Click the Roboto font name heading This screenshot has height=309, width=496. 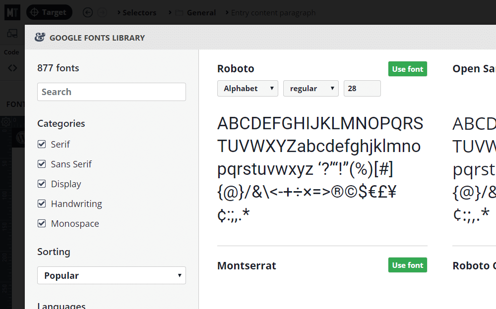click(x=236, y=68)
